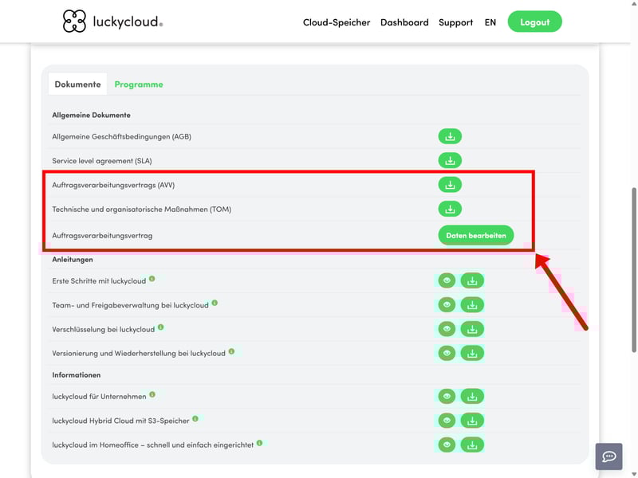Download Allgemeine Geschäftsbedingungen (AGB) document
Image resolution: width=638 pixels, height=478 pixels.
[x=450, y=136]
